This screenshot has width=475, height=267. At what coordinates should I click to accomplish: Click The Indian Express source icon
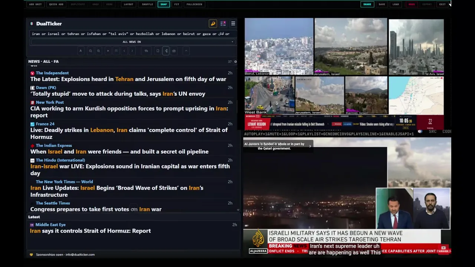coord(33,146)
